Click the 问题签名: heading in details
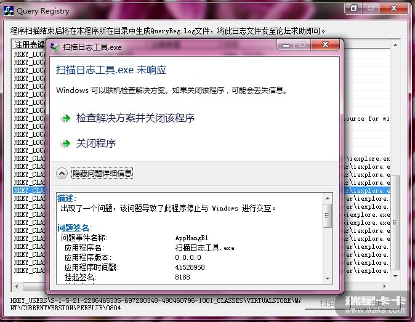The width and height of the screenshot is (415, 322). tap(75, 228)
